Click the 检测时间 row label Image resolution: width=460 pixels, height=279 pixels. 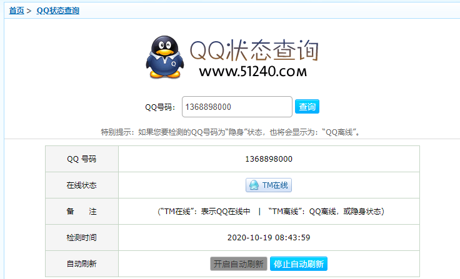pyautogui.click(x=81, y=237)
